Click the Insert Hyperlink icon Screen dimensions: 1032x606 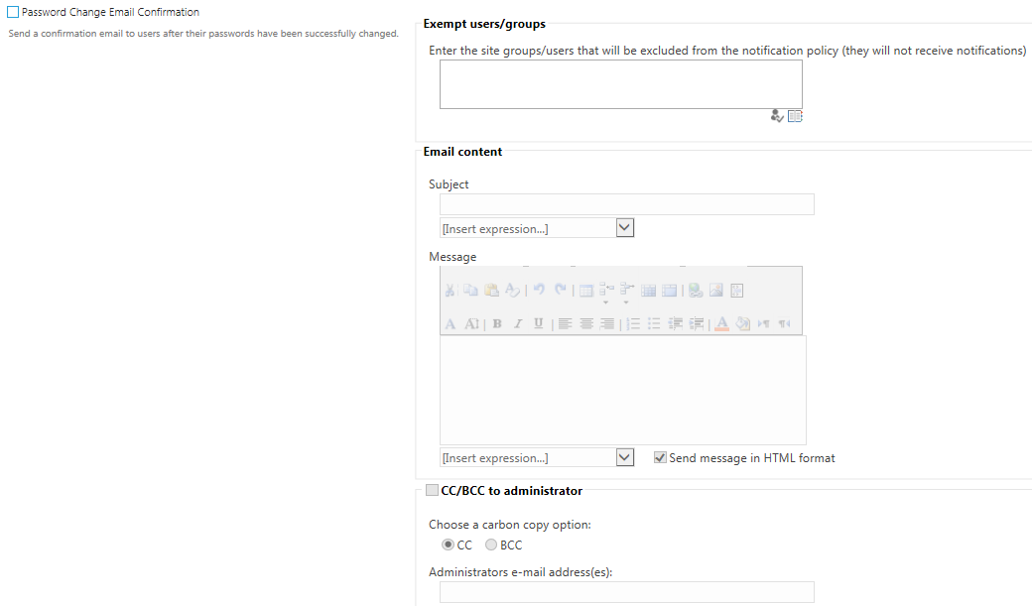click(696, 291)
